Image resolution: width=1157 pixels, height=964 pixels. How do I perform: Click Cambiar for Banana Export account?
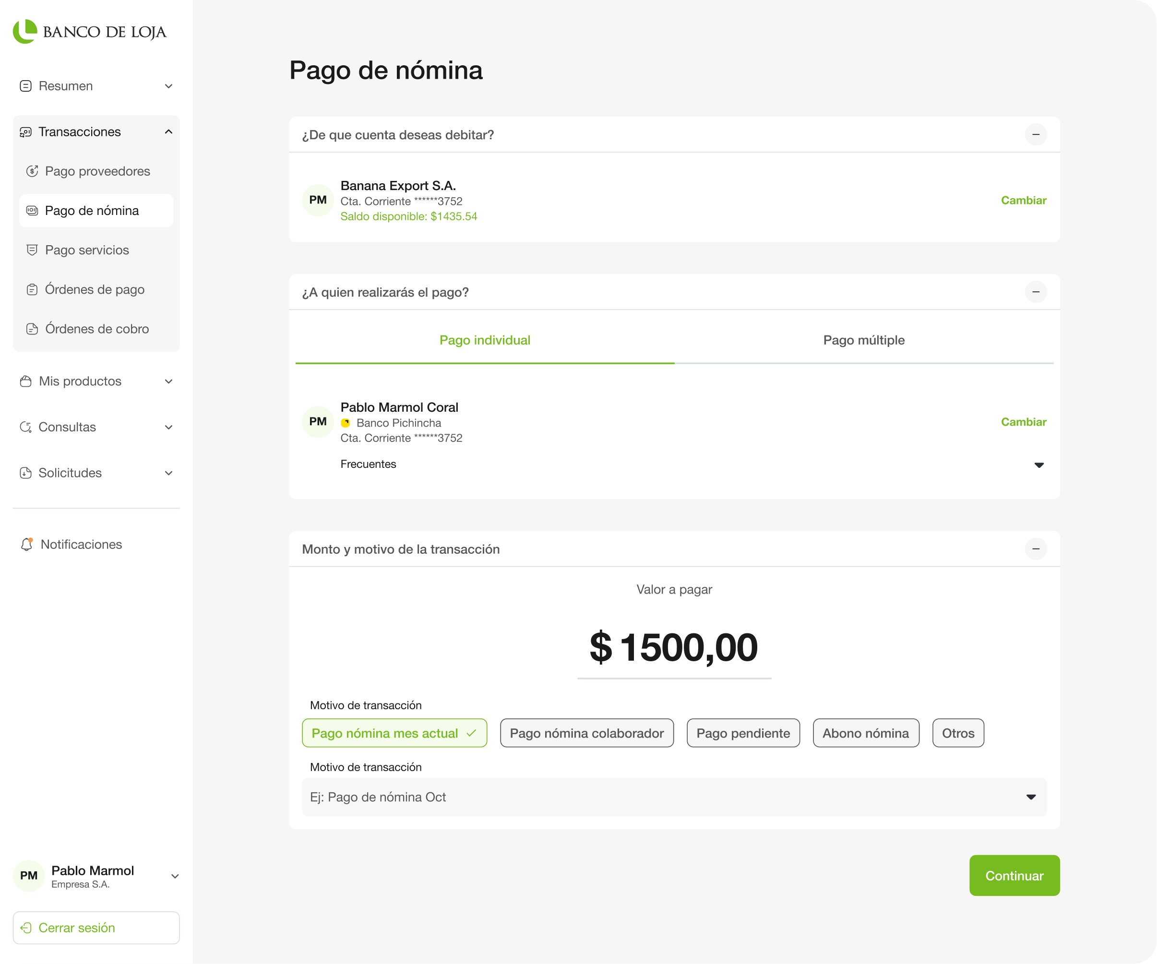[1023, 201]
